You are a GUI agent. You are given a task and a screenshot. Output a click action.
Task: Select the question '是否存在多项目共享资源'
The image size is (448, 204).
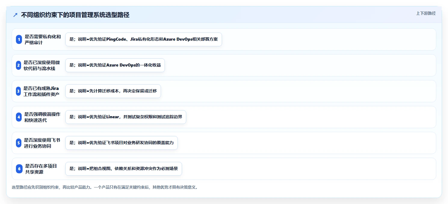(41, 169)
